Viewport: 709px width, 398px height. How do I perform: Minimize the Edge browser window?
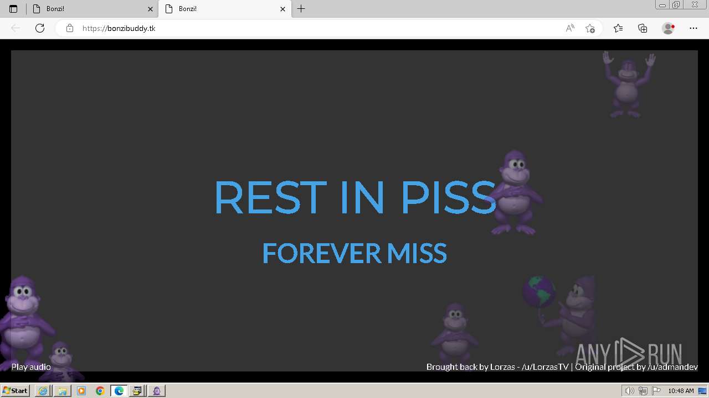(x=662, y=5)
